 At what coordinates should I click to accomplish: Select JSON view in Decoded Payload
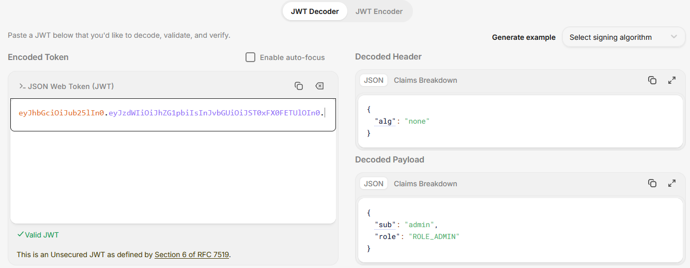coord(374,184)
